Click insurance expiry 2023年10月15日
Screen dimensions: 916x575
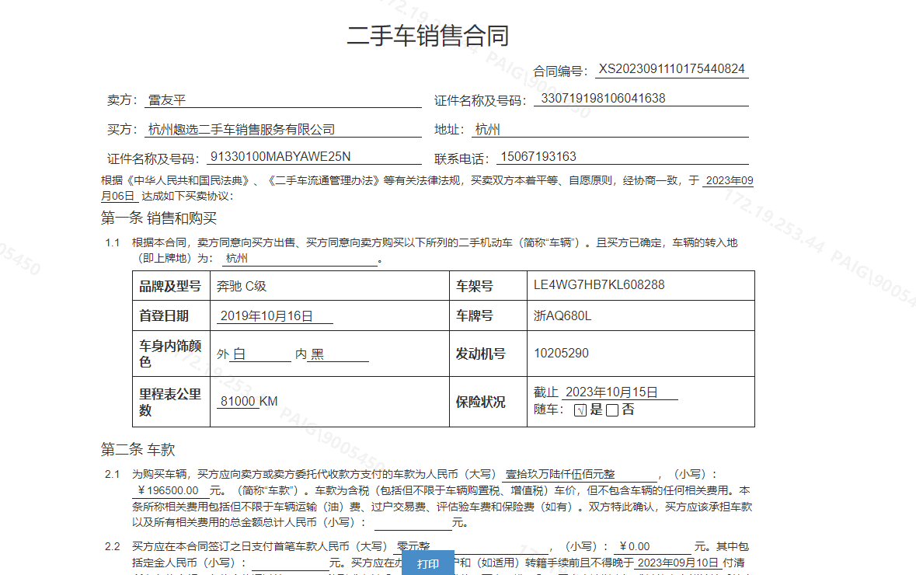click(611, 392)
